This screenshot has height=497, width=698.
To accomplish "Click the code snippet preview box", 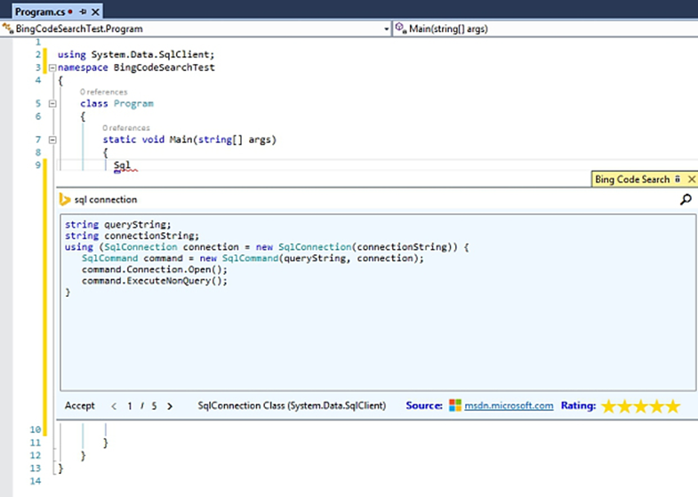I will coord(378,302).
